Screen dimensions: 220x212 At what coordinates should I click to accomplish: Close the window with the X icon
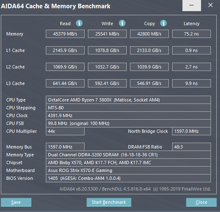[211, 5]
